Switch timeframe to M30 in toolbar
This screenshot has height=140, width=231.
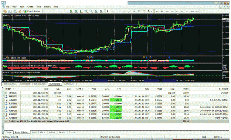pos(172,11)
